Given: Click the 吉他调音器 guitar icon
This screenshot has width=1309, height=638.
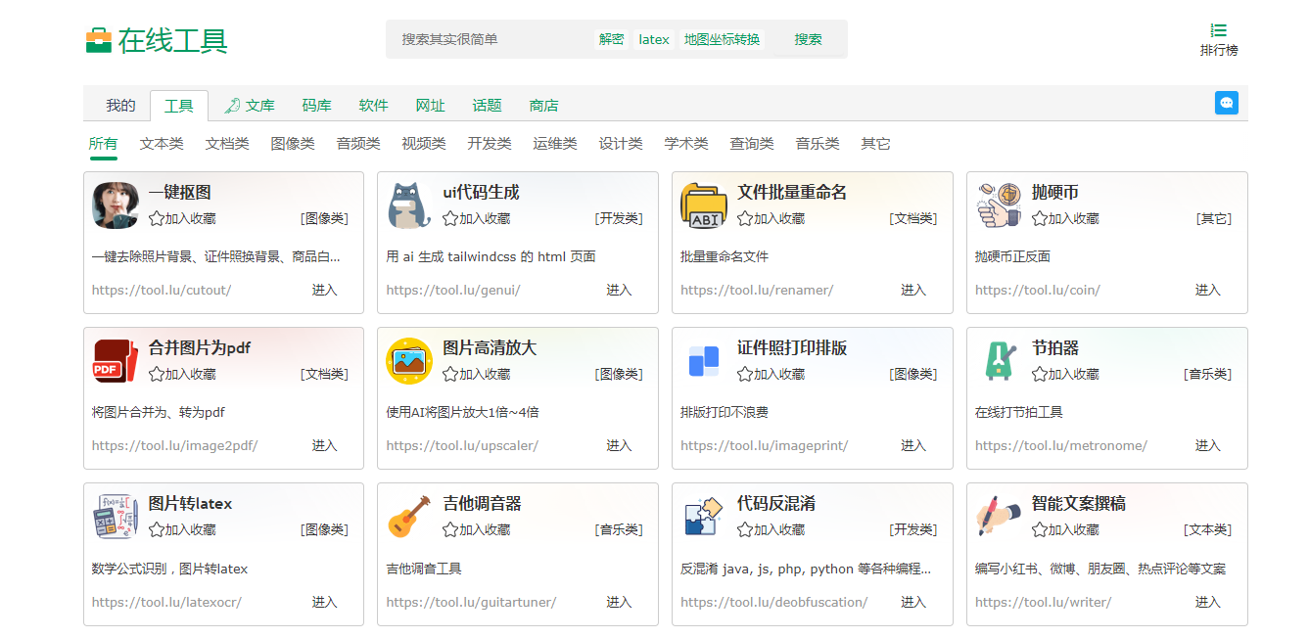Looking at the screenshot, I should point(409,517).
